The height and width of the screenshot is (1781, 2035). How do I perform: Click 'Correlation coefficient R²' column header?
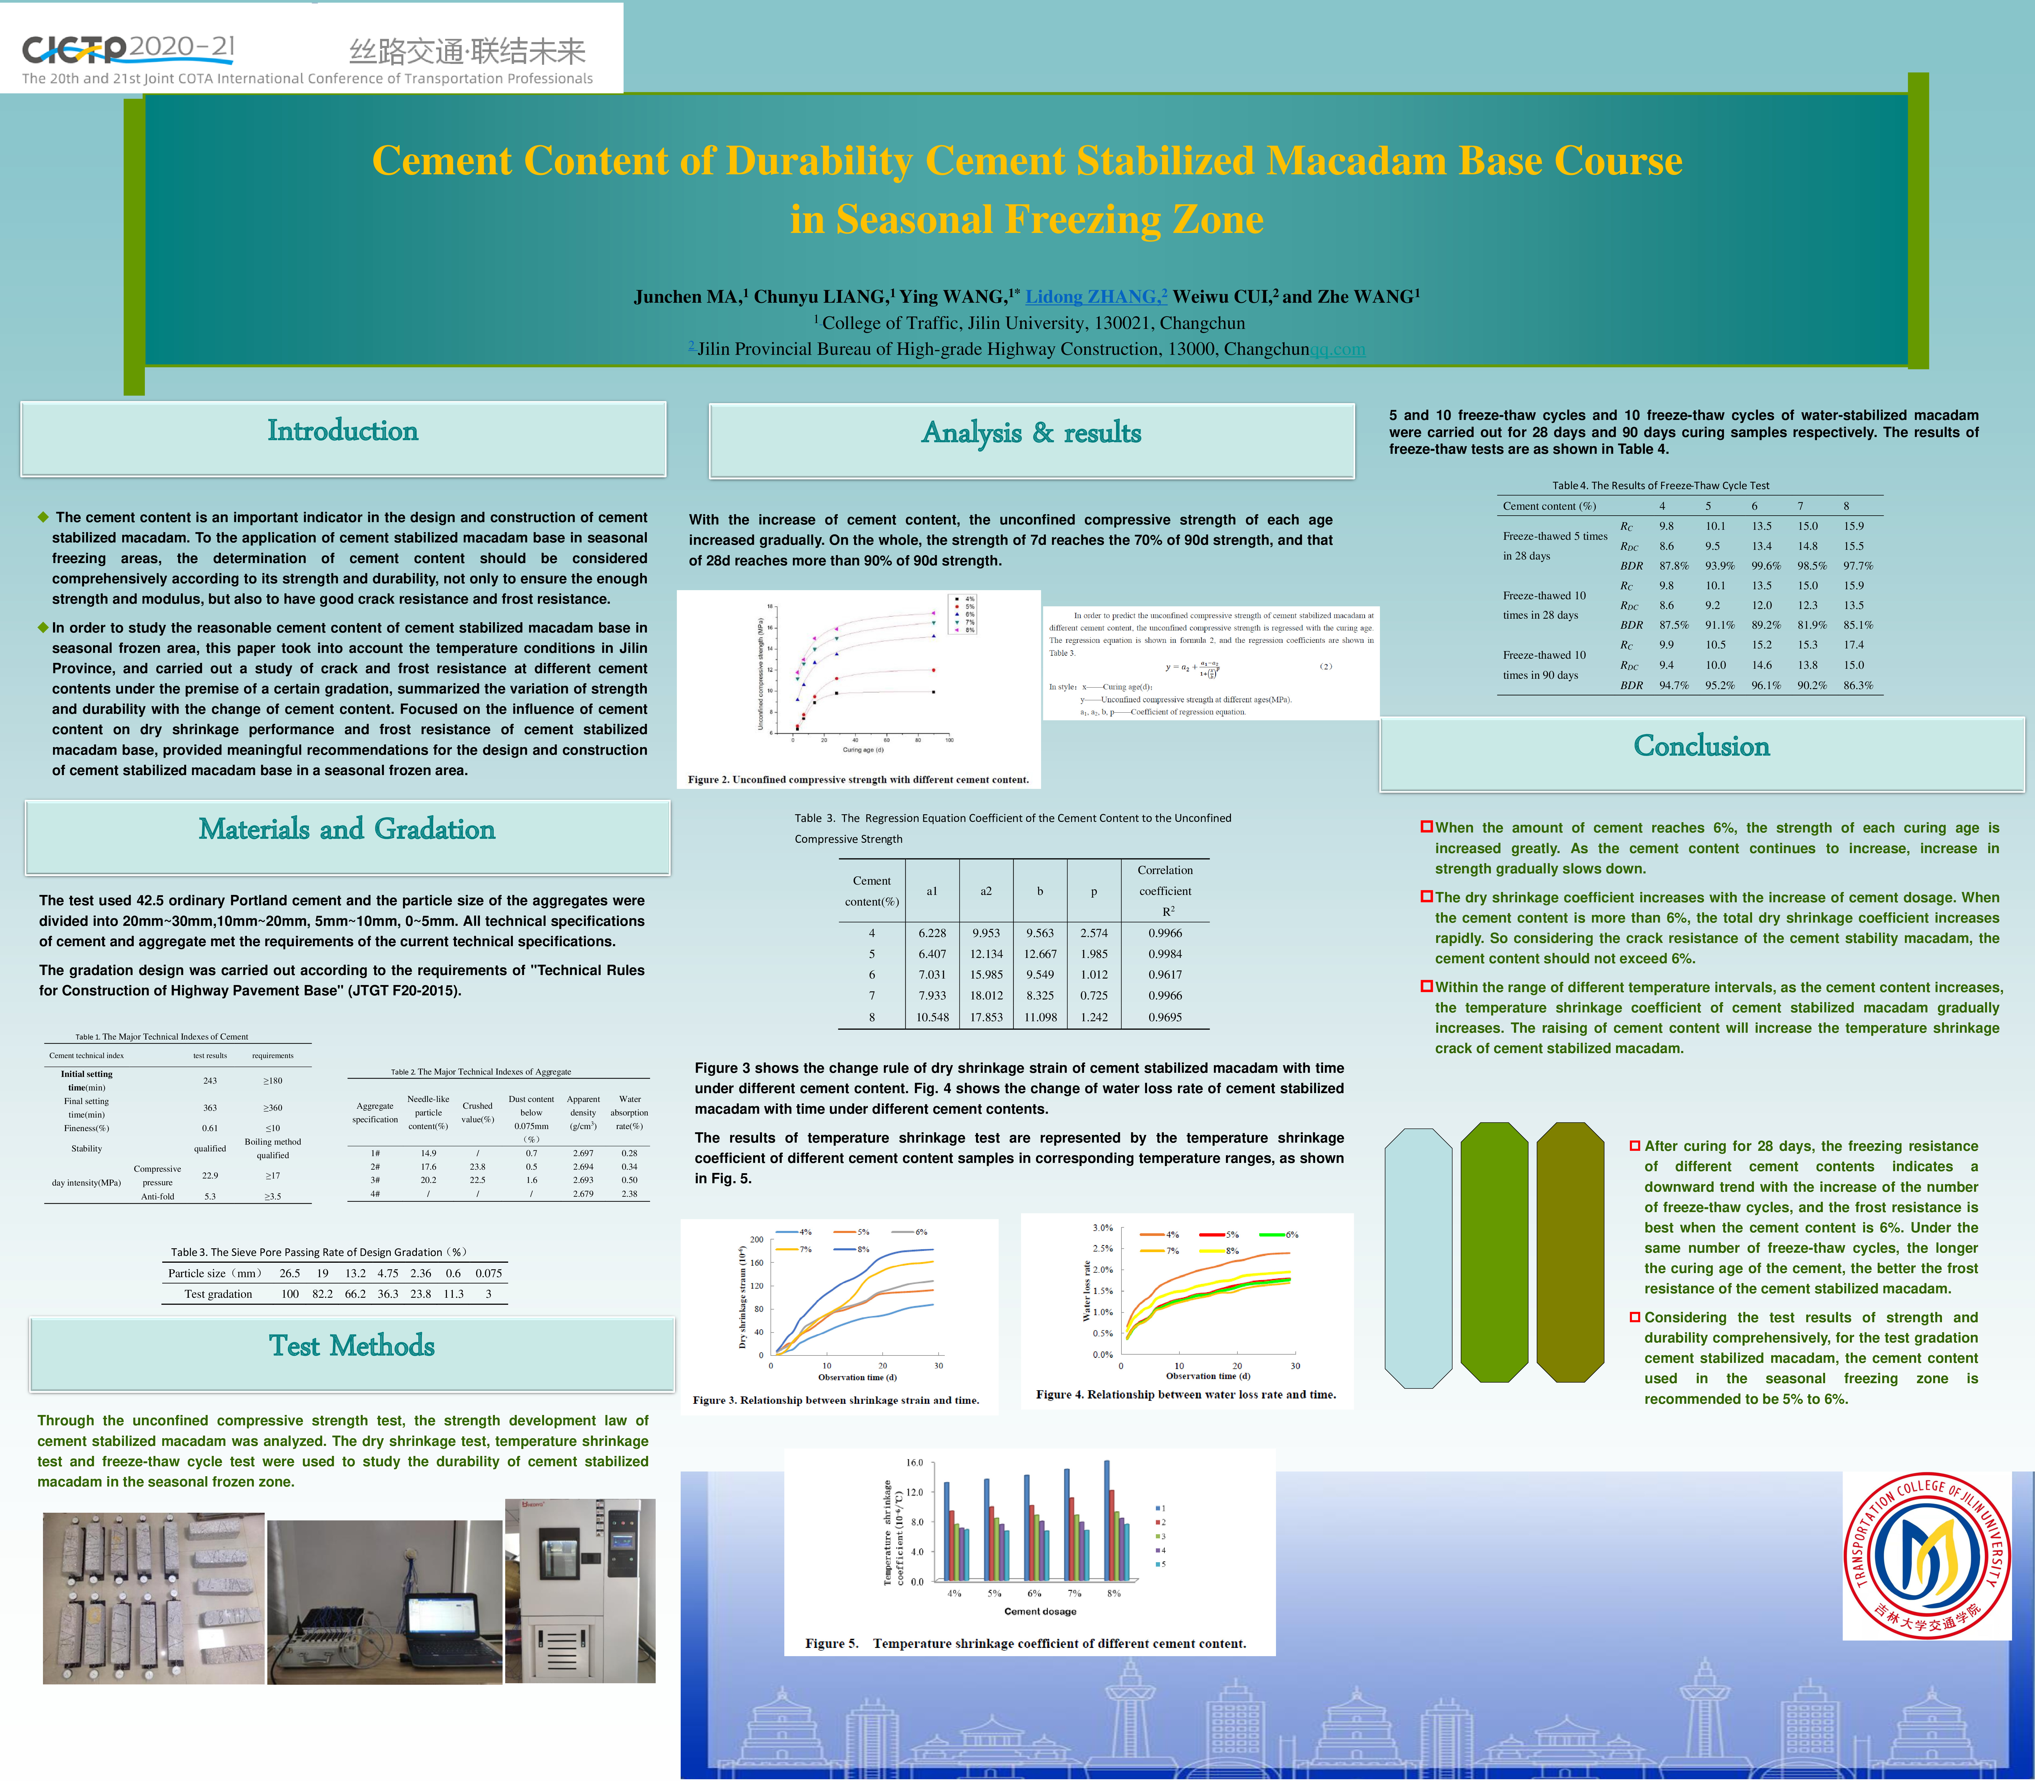pyautogui.click(x=1165, y=891)
